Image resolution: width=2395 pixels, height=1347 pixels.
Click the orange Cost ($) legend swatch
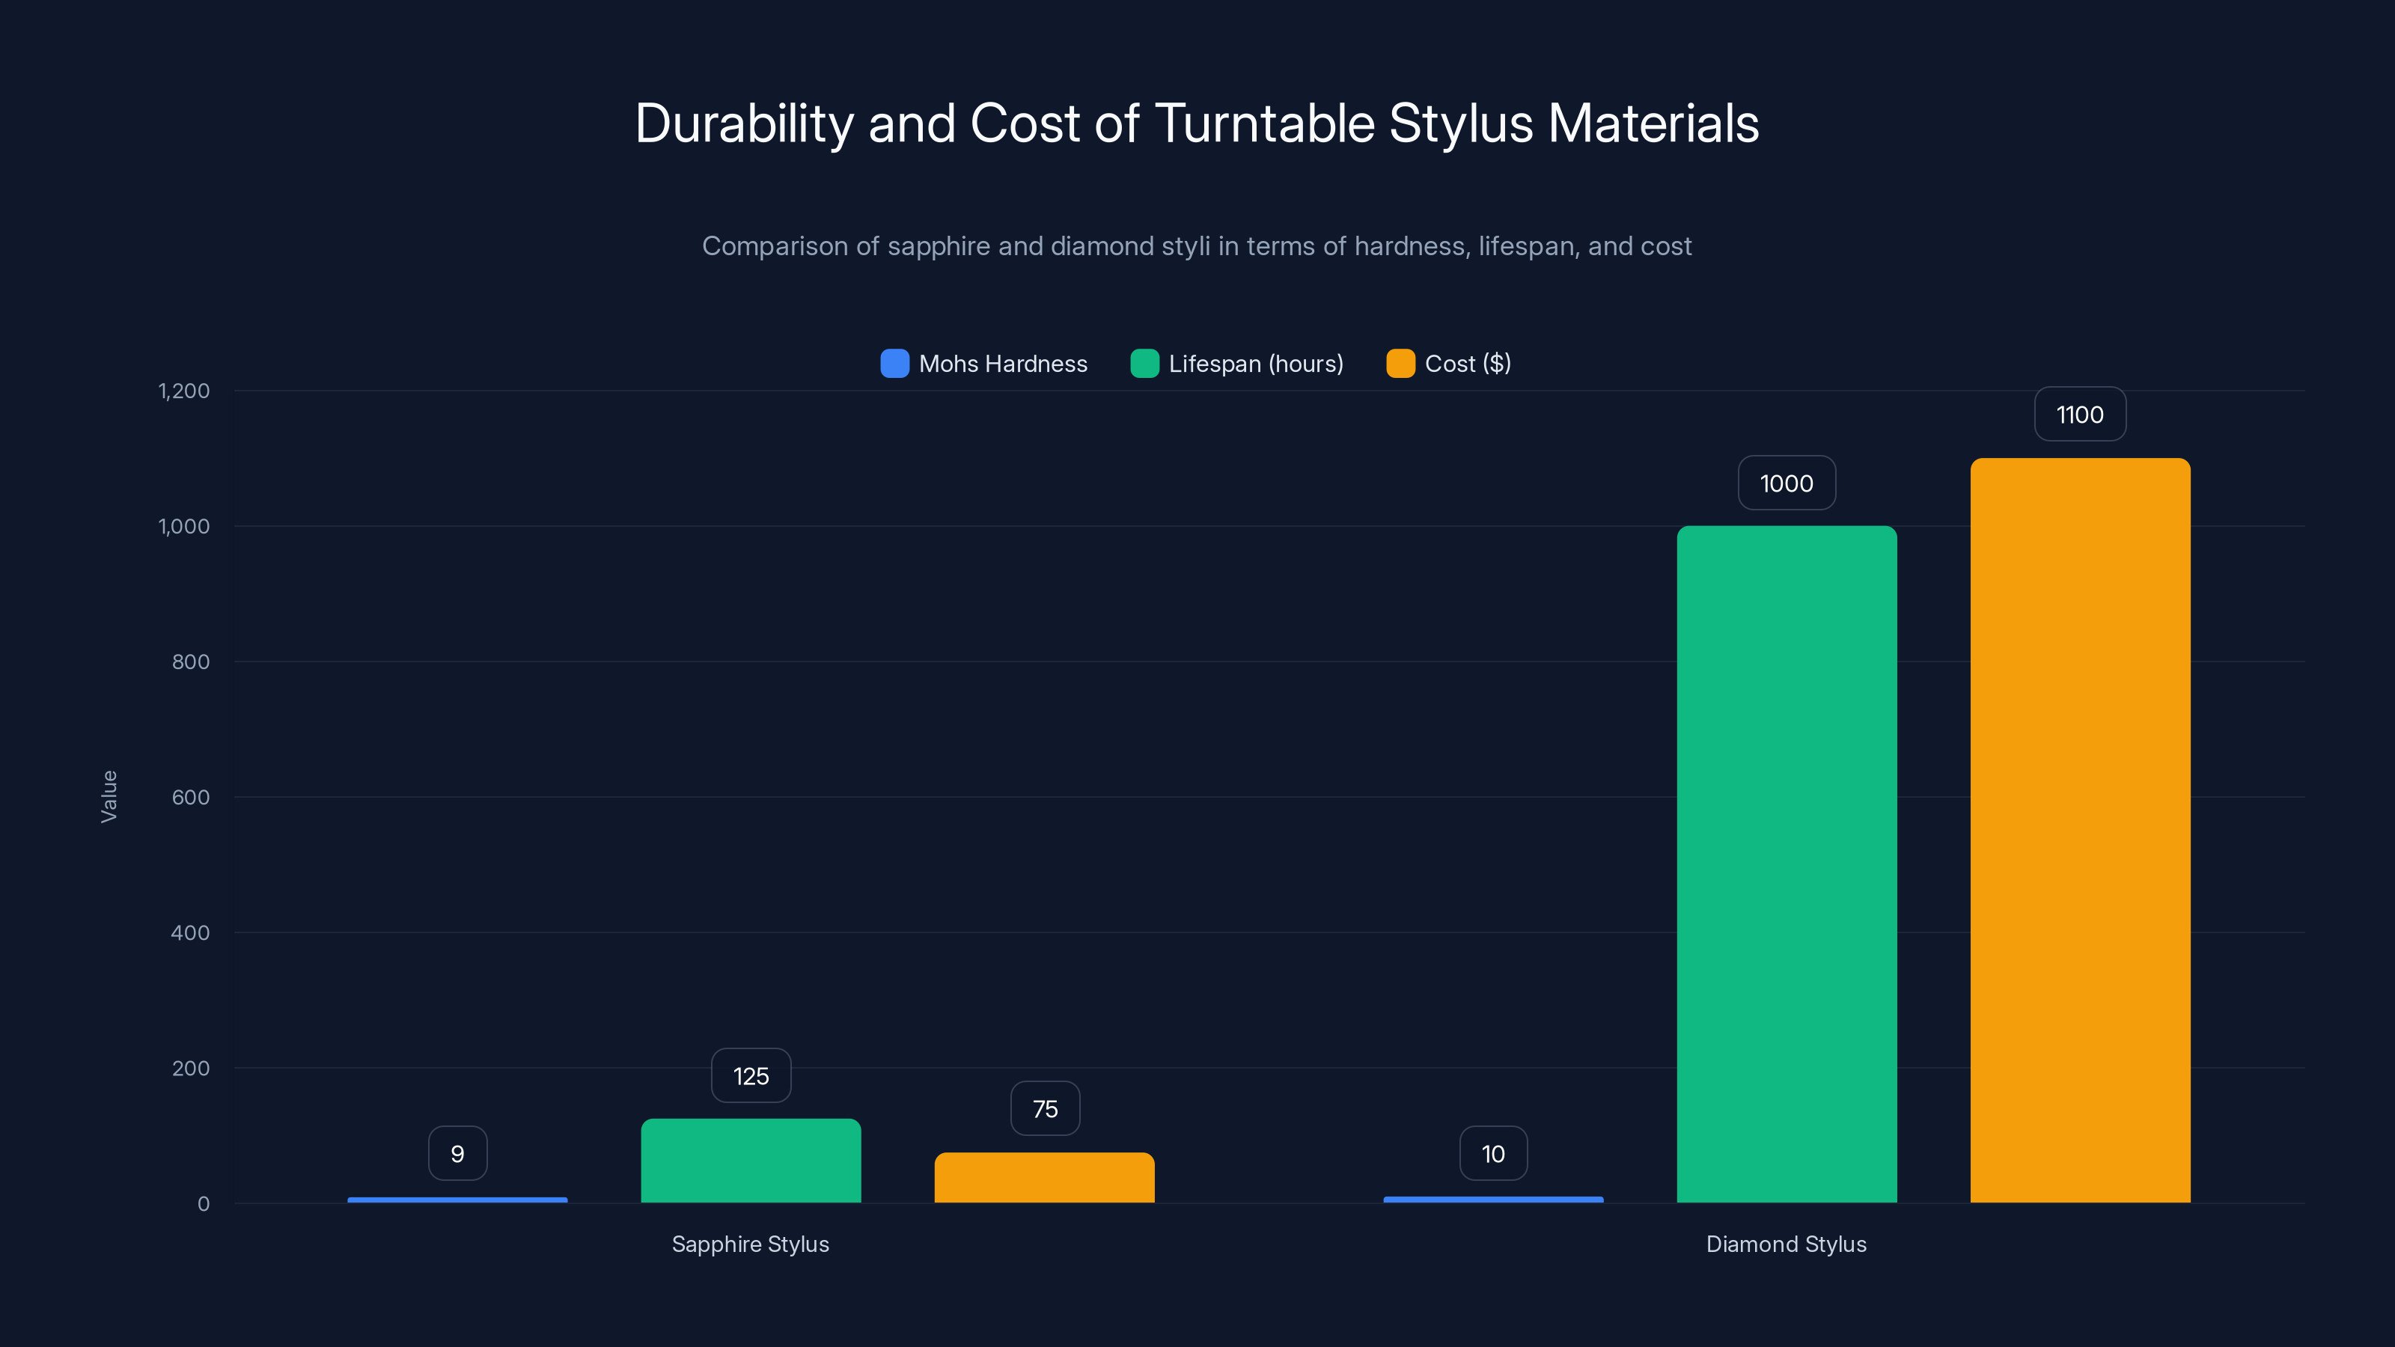coord(1400,364)
